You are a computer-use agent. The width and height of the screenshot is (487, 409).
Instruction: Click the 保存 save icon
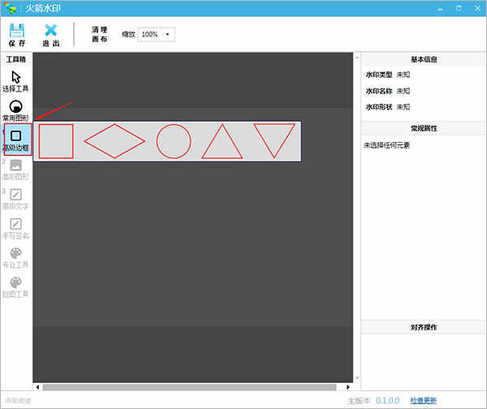(17, 31)
